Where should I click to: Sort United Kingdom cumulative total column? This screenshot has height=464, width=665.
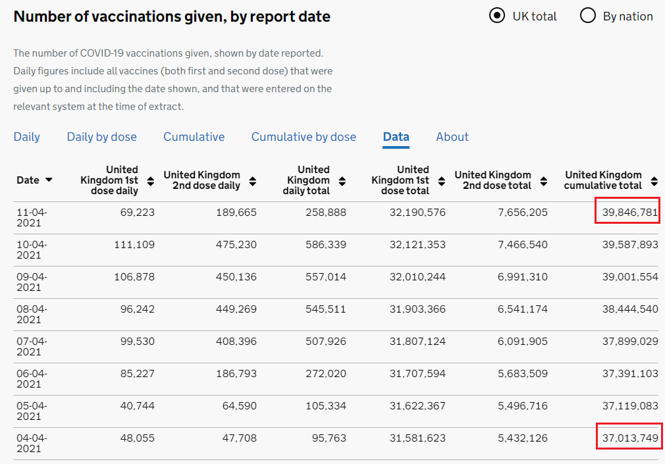[x=654, y=181]
